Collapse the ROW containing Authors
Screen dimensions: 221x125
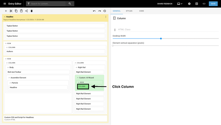coord(6,44)
